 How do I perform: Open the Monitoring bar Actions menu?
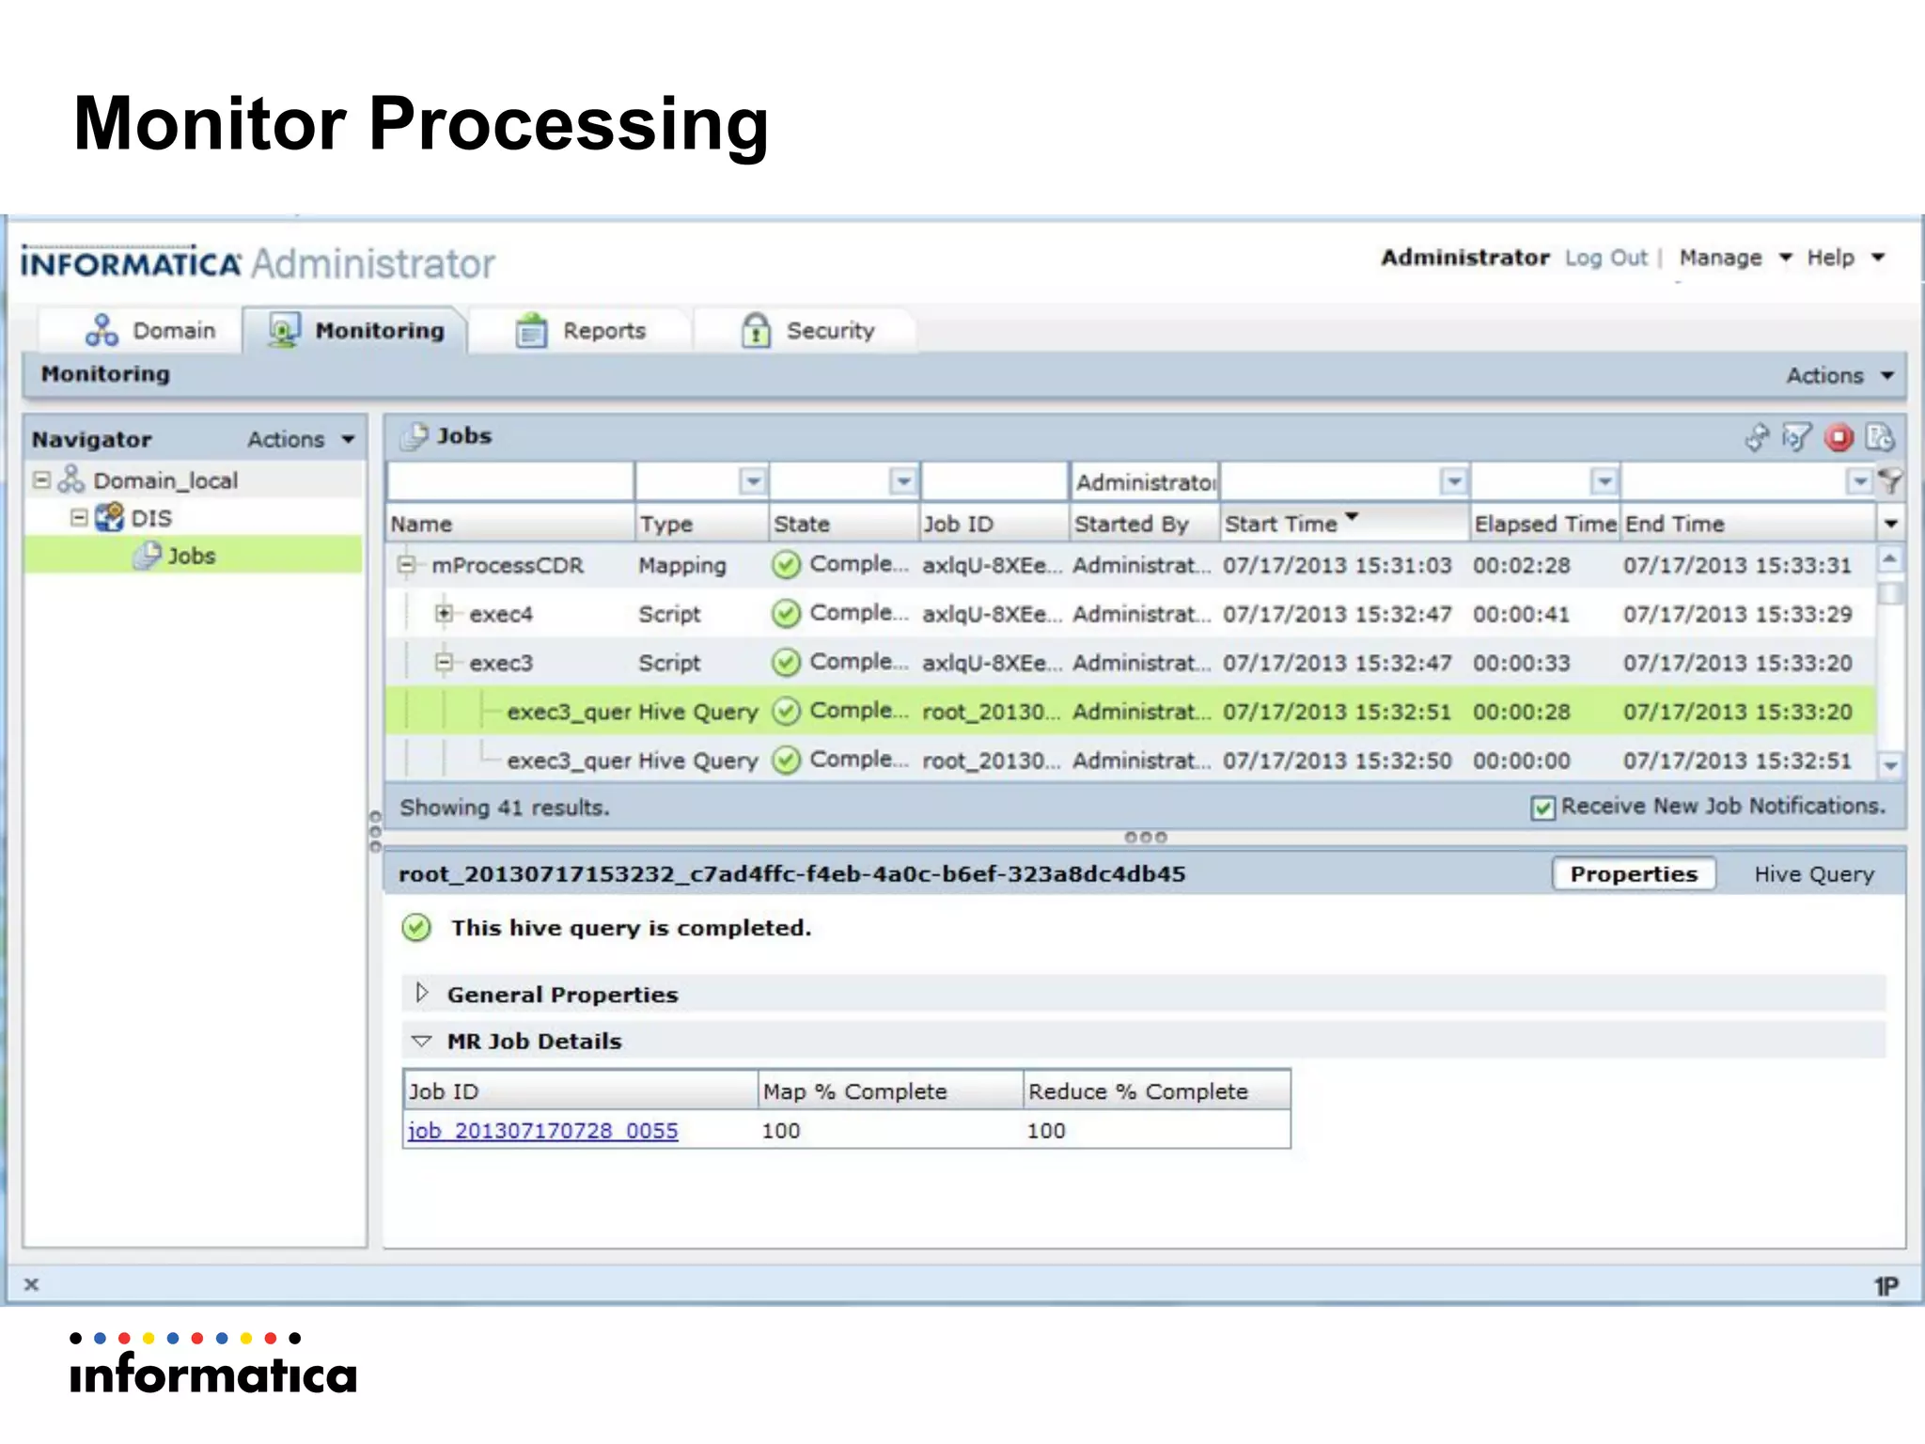tap(1839, 375)
